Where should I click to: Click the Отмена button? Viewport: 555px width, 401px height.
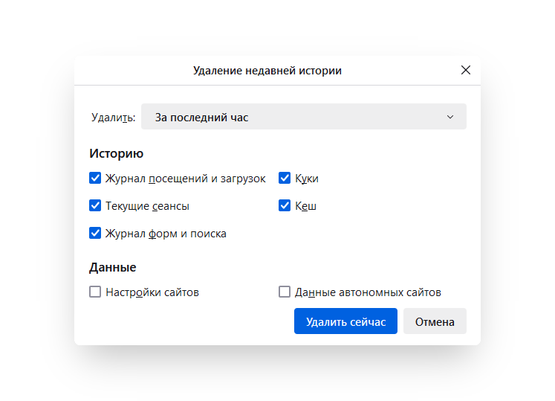(x=435, y=321)
